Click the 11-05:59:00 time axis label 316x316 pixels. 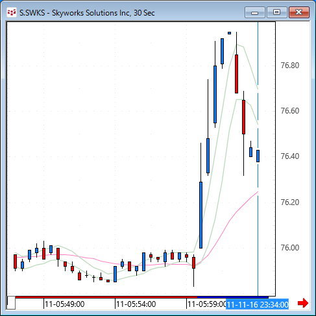point(206,304)
